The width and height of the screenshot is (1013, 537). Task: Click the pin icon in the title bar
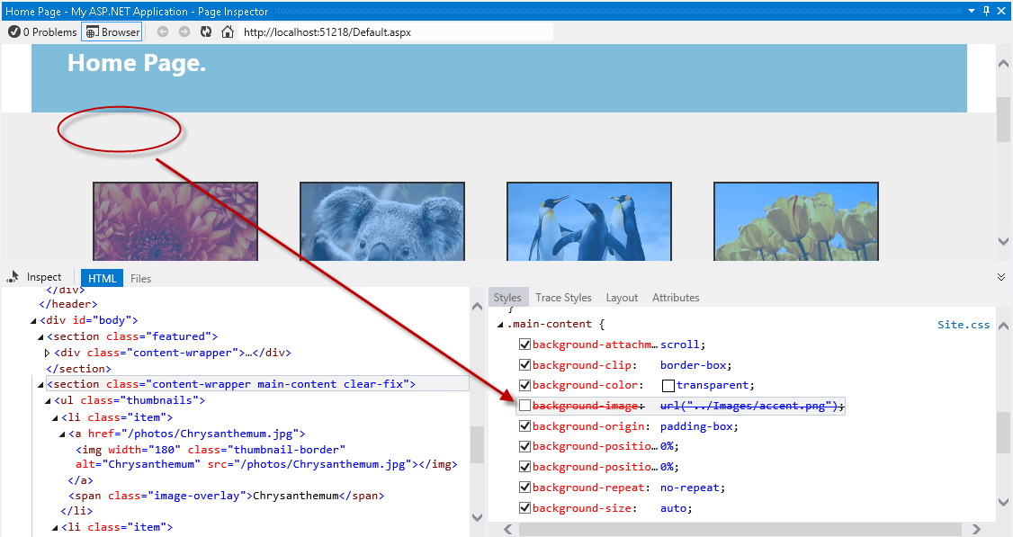click(988, 11)
